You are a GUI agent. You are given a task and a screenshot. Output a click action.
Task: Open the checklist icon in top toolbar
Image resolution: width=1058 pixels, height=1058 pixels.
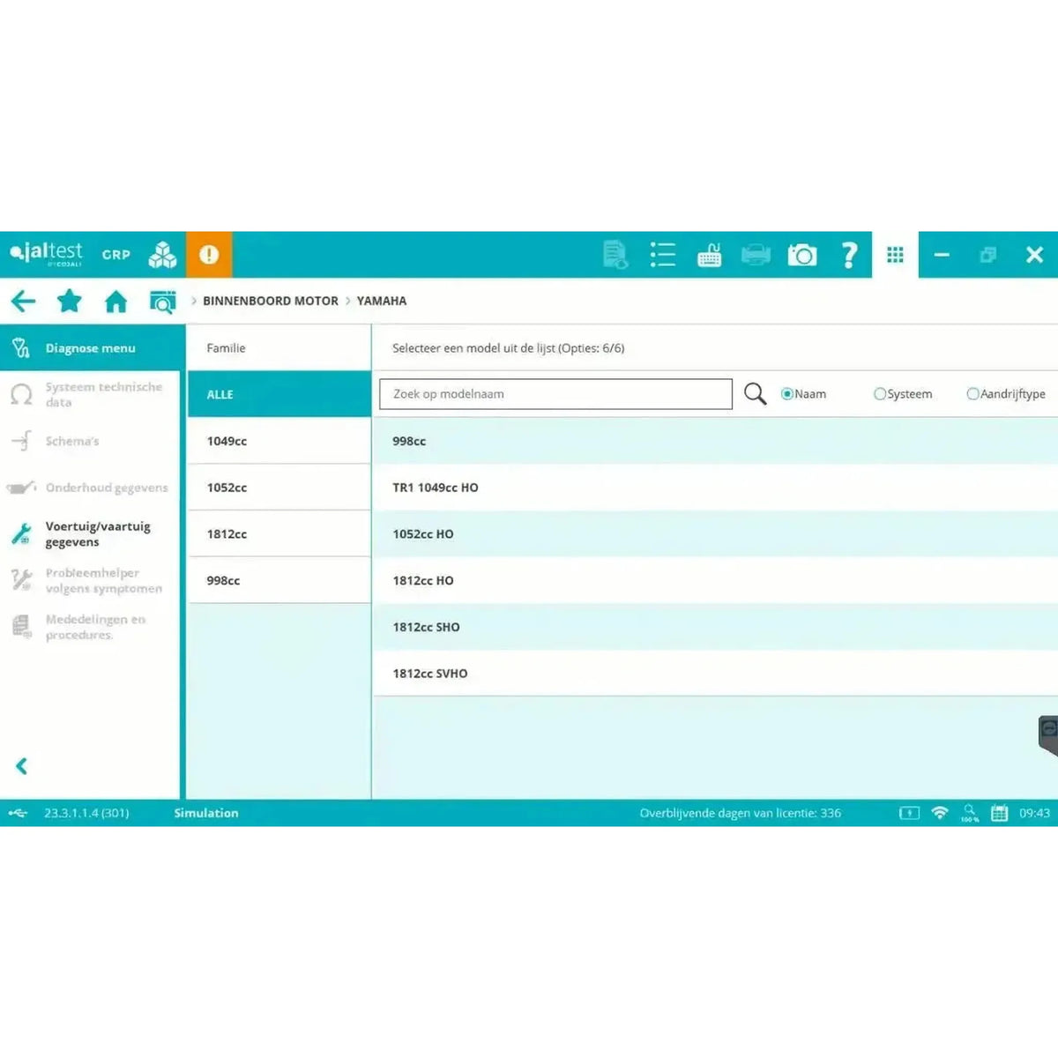point(662,255)
